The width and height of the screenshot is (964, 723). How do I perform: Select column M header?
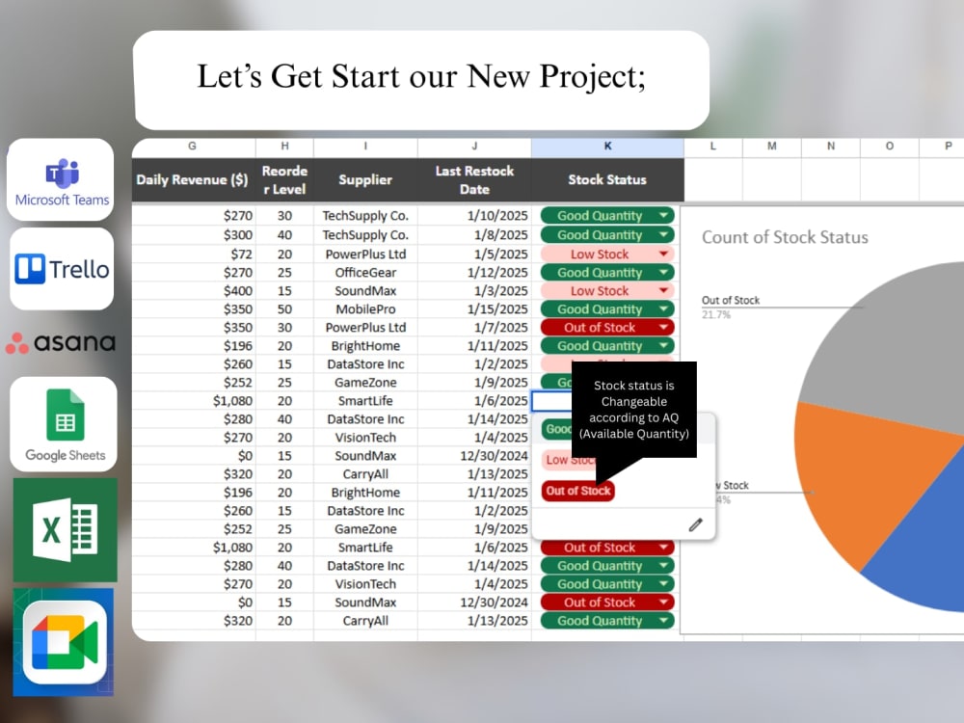click(x=772, y=147)
